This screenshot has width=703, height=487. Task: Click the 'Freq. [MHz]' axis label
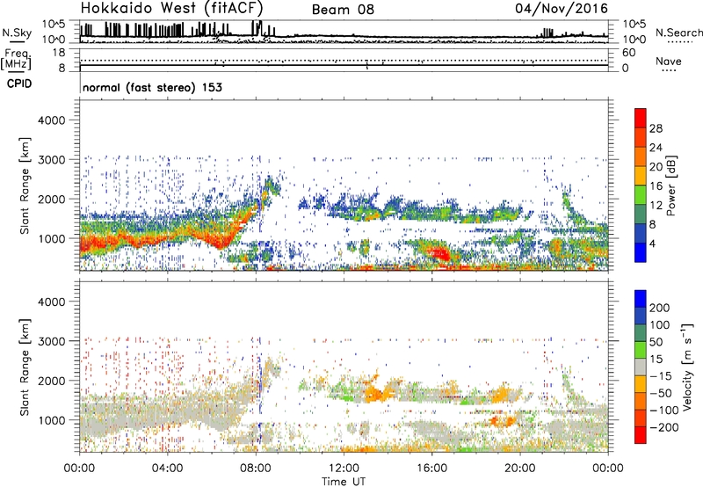click(16, 60)
